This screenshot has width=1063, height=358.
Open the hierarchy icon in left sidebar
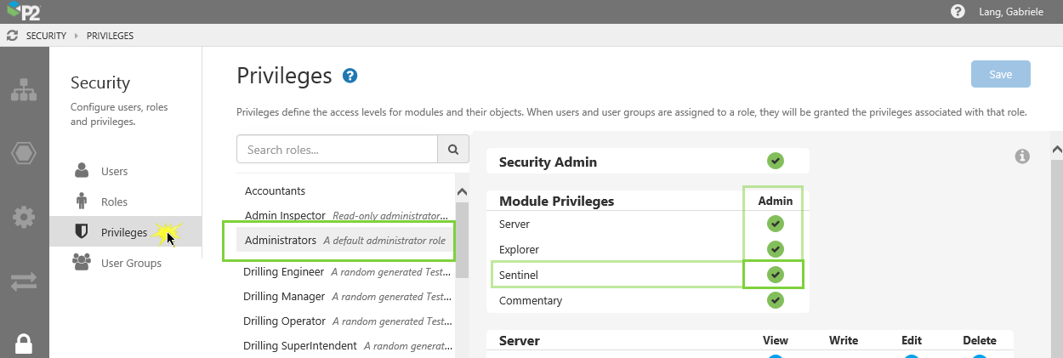pos(23,90)
